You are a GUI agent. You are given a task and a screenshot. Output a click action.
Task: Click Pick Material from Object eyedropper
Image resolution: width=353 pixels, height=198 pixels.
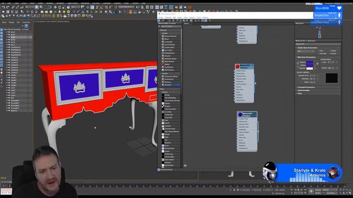point(163,20)
